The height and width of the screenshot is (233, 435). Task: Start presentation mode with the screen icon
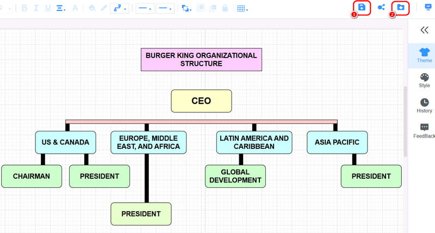point(428,8)
